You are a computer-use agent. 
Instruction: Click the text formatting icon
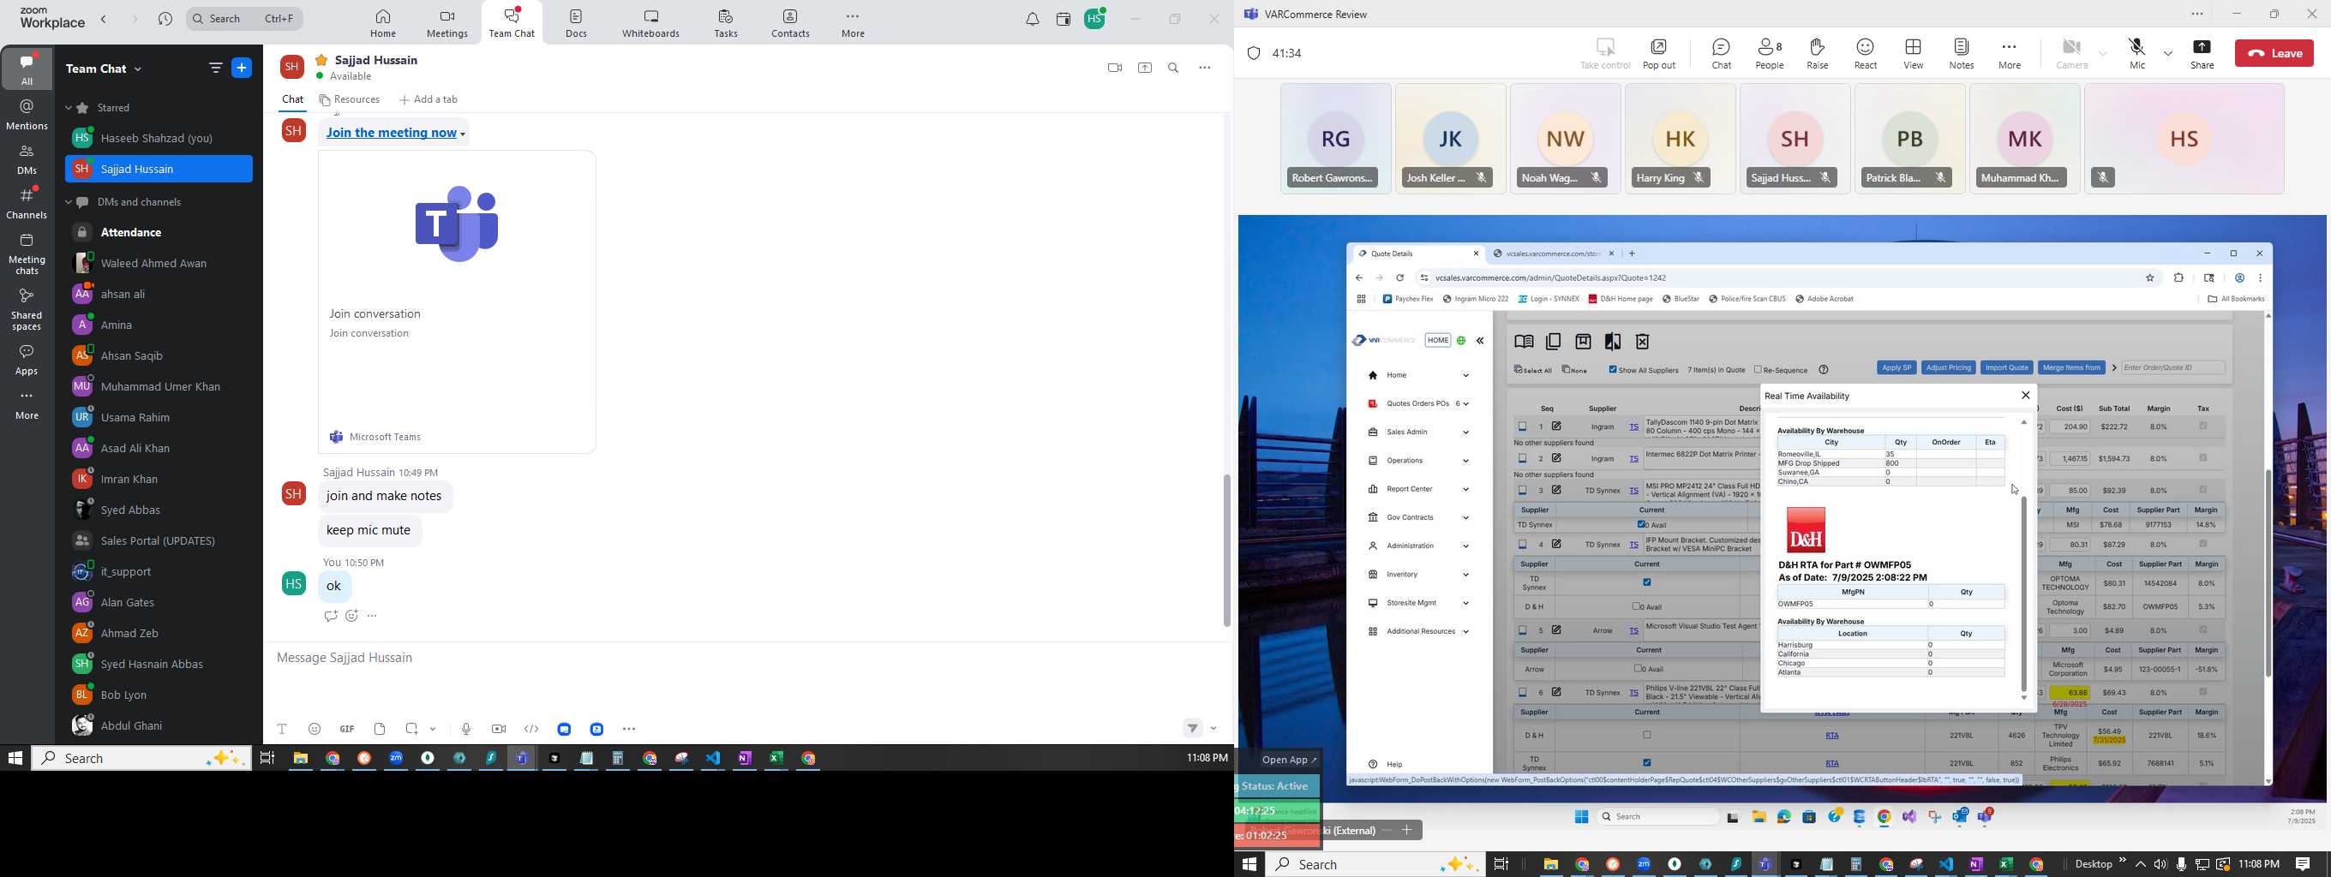click(x=281, y=729)
